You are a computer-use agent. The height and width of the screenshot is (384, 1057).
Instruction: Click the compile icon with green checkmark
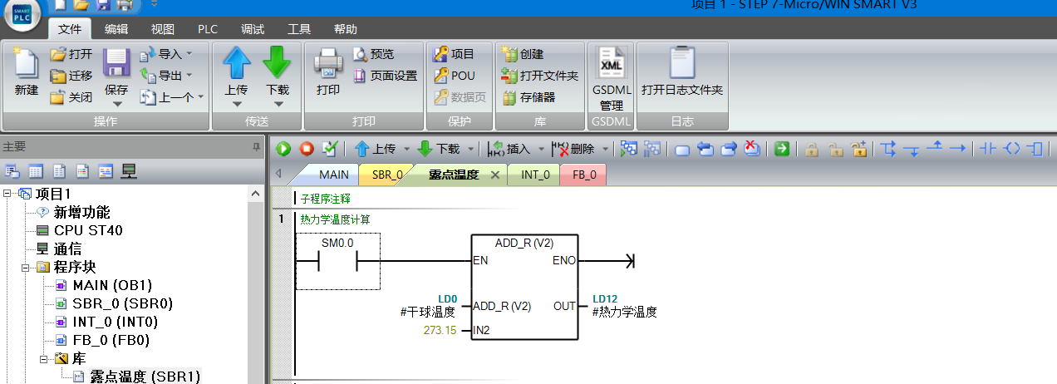coord(330,149)
